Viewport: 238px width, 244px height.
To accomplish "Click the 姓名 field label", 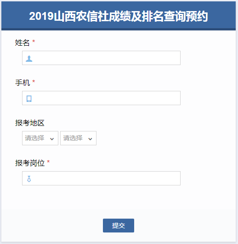I will (22, 42).
